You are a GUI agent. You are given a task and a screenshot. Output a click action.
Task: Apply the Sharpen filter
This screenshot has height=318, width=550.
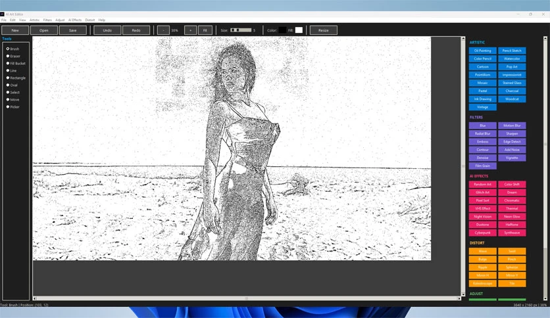pos(512,133)
